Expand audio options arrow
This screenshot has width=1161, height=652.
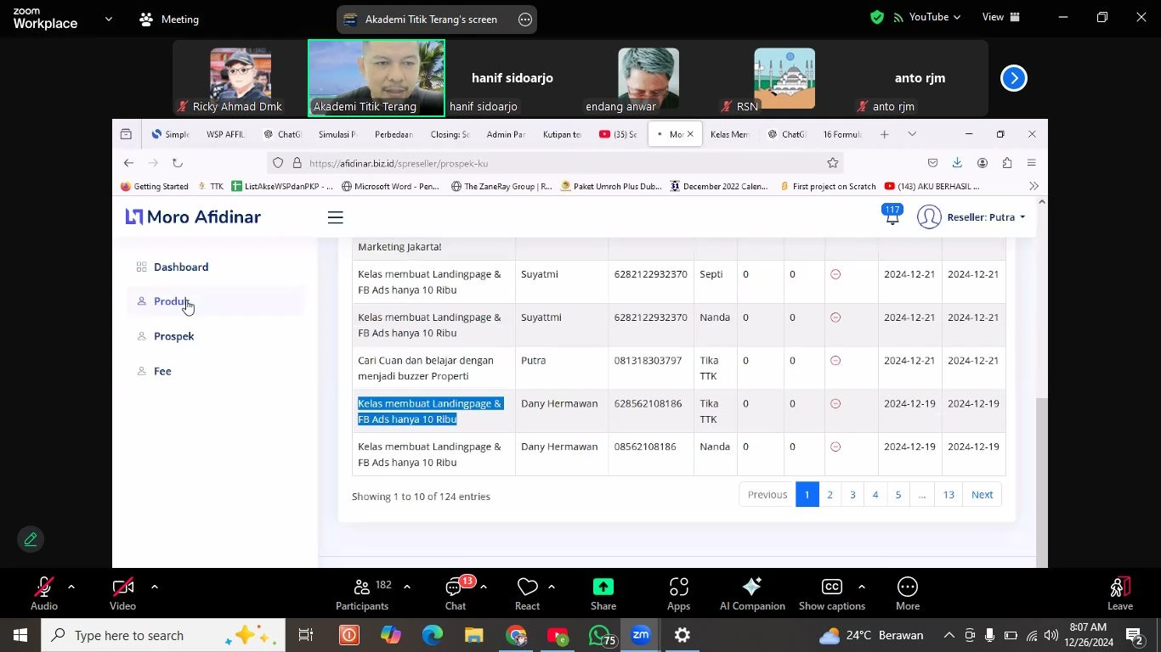(x=71, y=587)
